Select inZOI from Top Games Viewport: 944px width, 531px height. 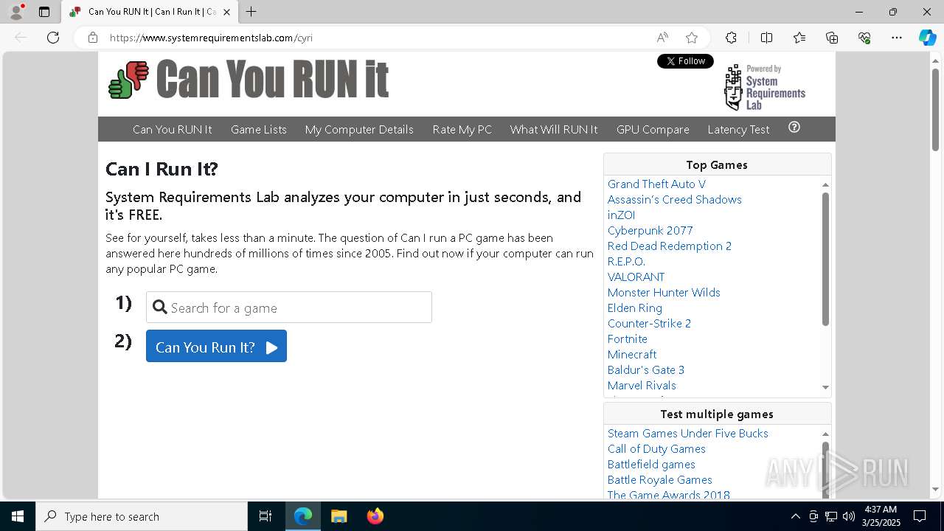[621, 215]
